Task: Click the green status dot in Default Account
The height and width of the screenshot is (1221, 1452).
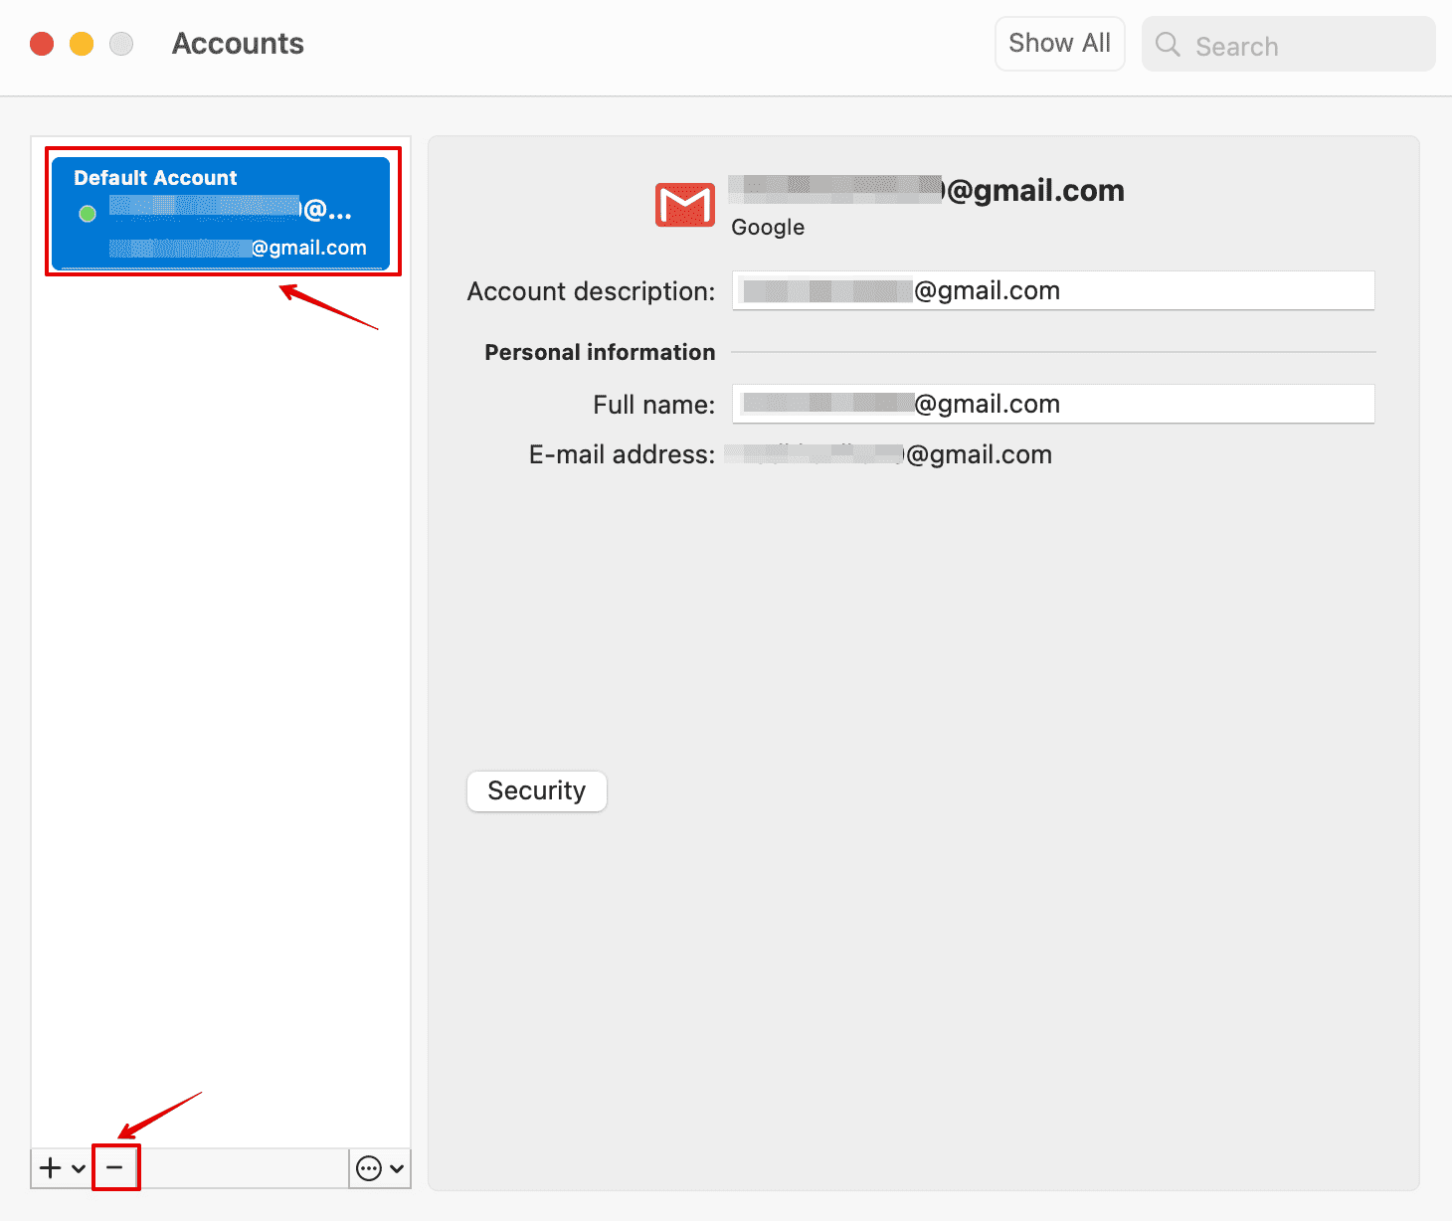Action: tap(88, 213)
